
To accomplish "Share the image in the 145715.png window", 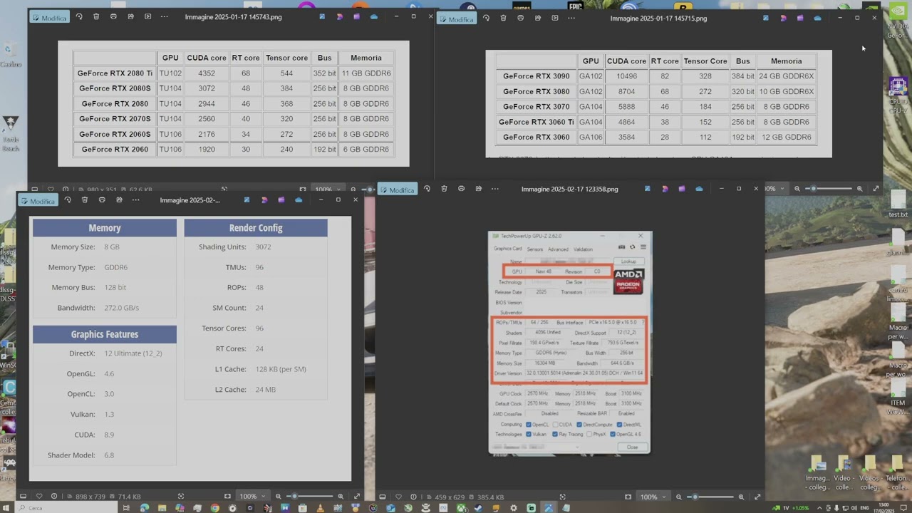I will pos(537,19).
